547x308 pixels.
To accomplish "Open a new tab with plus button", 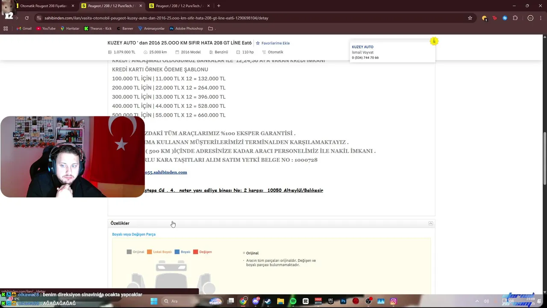I will tap(218, 6).
